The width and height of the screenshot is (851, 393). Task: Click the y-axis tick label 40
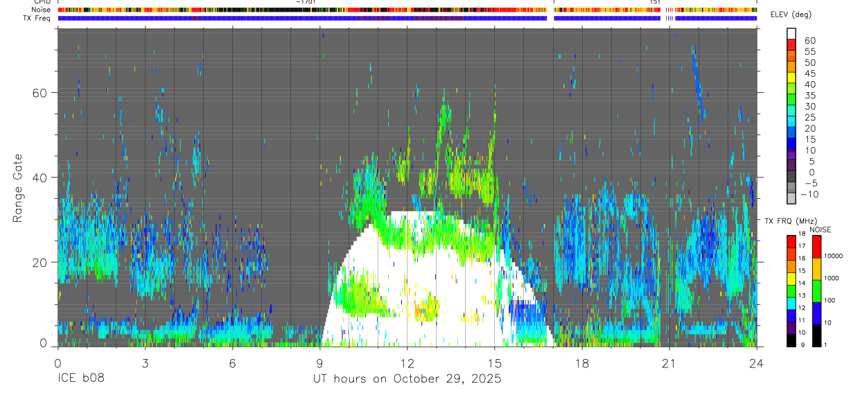[40, 177]
